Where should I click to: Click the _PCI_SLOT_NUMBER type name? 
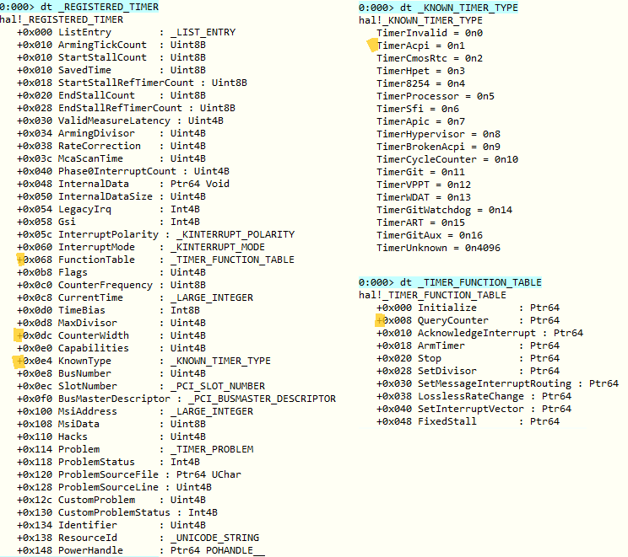pyautogui.click(x=218, y=386)
